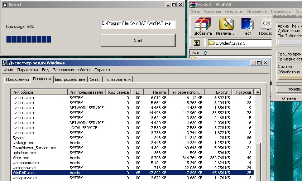The width and height of the screenshot is (302, 181).
Task: Switch to the Процессы tab
Action: (42, 79)
